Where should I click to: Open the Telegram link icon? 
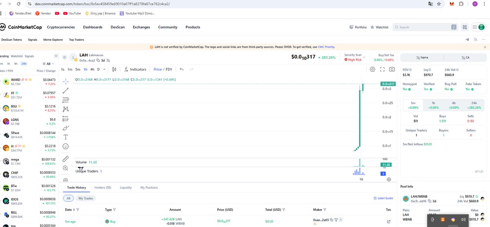(x=467, y=40)
